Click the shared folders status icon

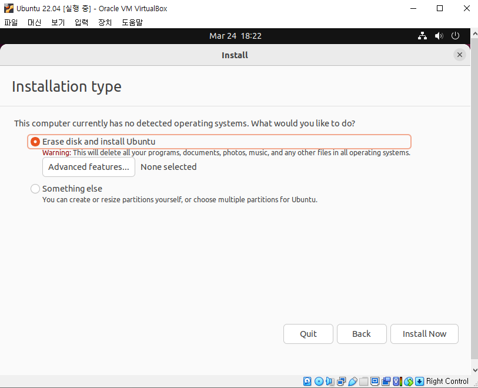click(363, 381)
